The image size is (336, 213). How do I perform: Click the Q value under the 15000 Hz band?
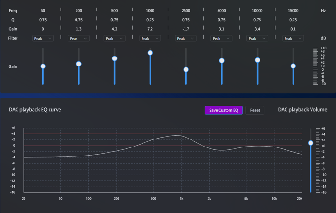pos(293,20)
